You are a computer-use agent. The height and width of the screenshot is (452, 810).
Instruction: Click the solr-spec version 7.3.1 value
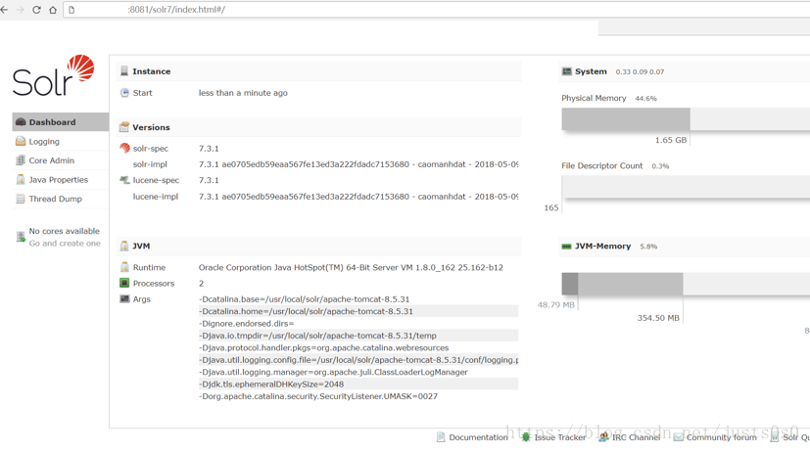point(209,149)
